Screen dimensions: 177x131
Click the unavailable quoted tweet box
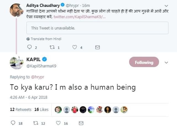97,28
